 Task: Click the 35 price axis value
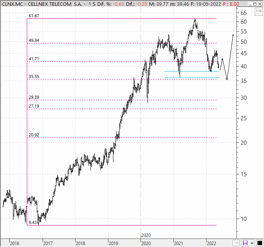[244, 81]
